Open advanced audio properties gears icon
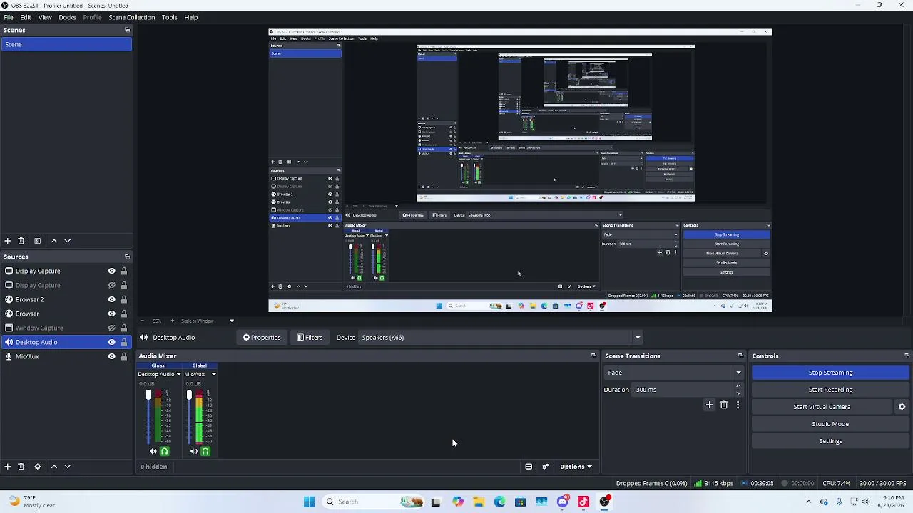 pyautogui.click(x=546, y=467)
